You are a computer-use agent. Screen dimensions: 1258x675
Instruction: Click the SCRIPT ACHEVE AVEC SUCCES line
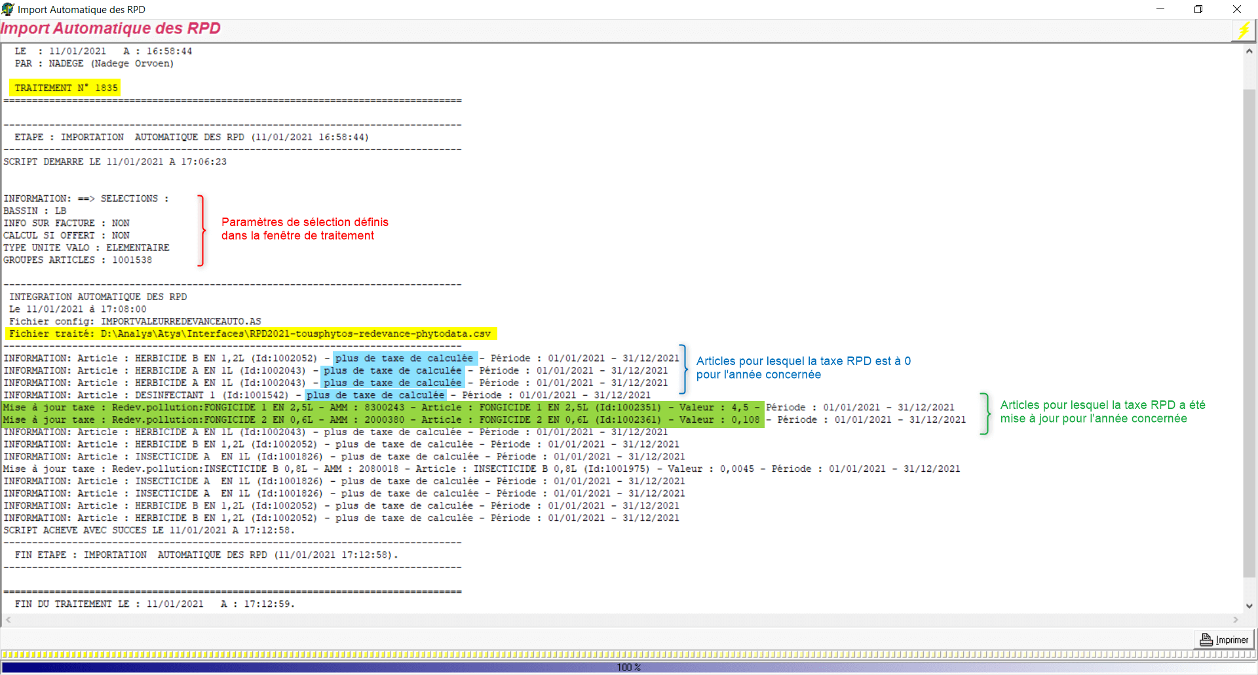[149, 531]
